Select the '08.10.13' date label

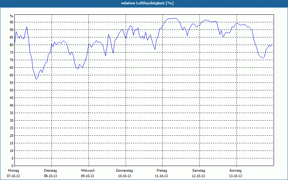50,176
